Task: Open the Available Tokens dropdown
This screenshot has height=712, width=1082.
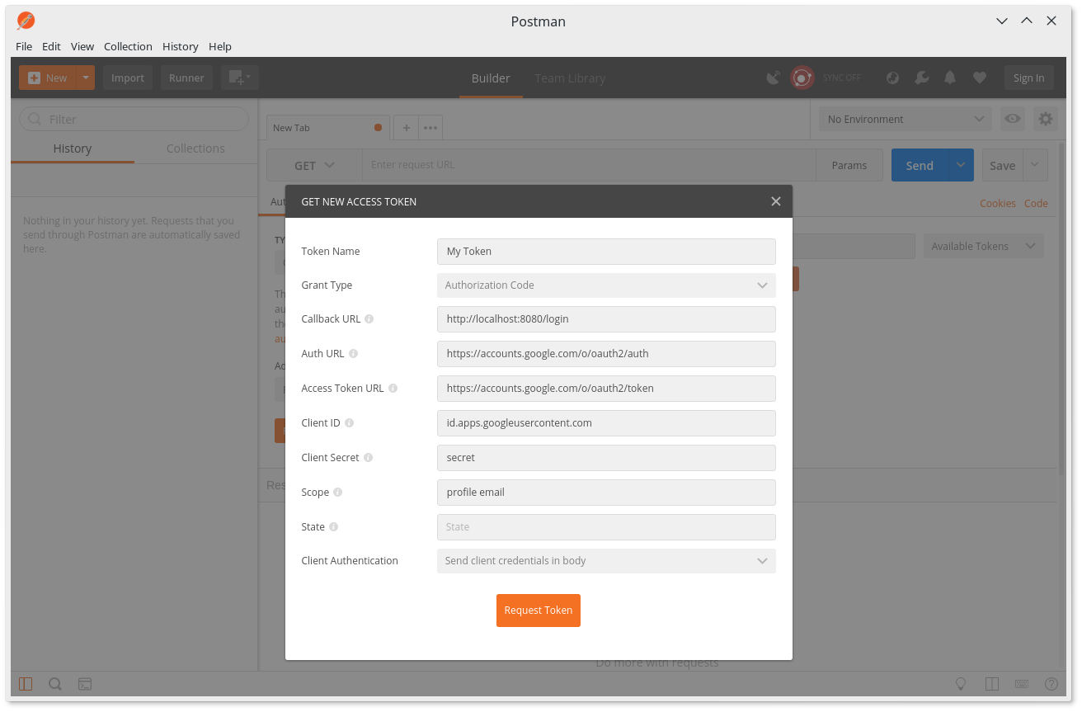Action: pos(983,246)
